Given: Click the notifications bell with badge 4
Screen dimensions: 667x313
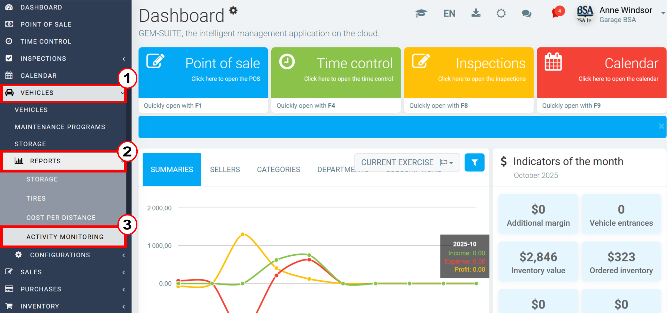Looking at the screenshot, I should [x=555, y=14].
